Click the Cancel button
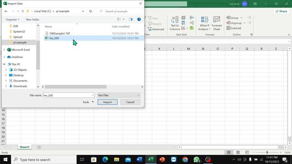 (130, 102)
